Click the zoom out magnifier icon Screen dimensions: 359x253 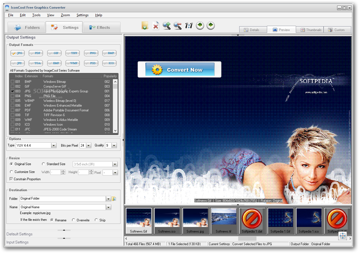pyautogui.click(x=178, y=26)
